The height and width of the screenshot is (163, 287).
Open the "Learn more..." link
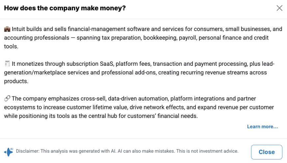pos(262,127)
